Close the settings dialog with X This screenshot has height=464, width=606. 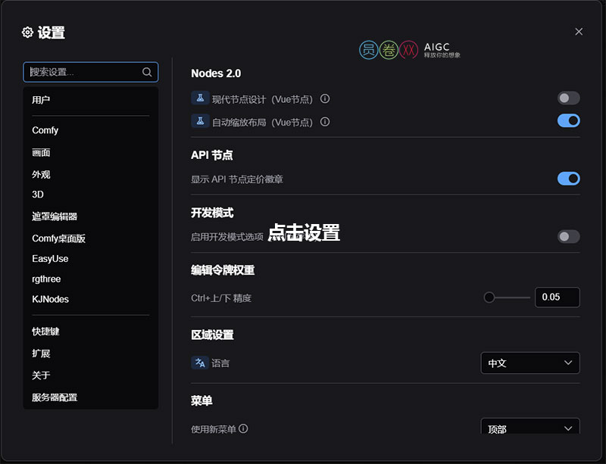579,31
